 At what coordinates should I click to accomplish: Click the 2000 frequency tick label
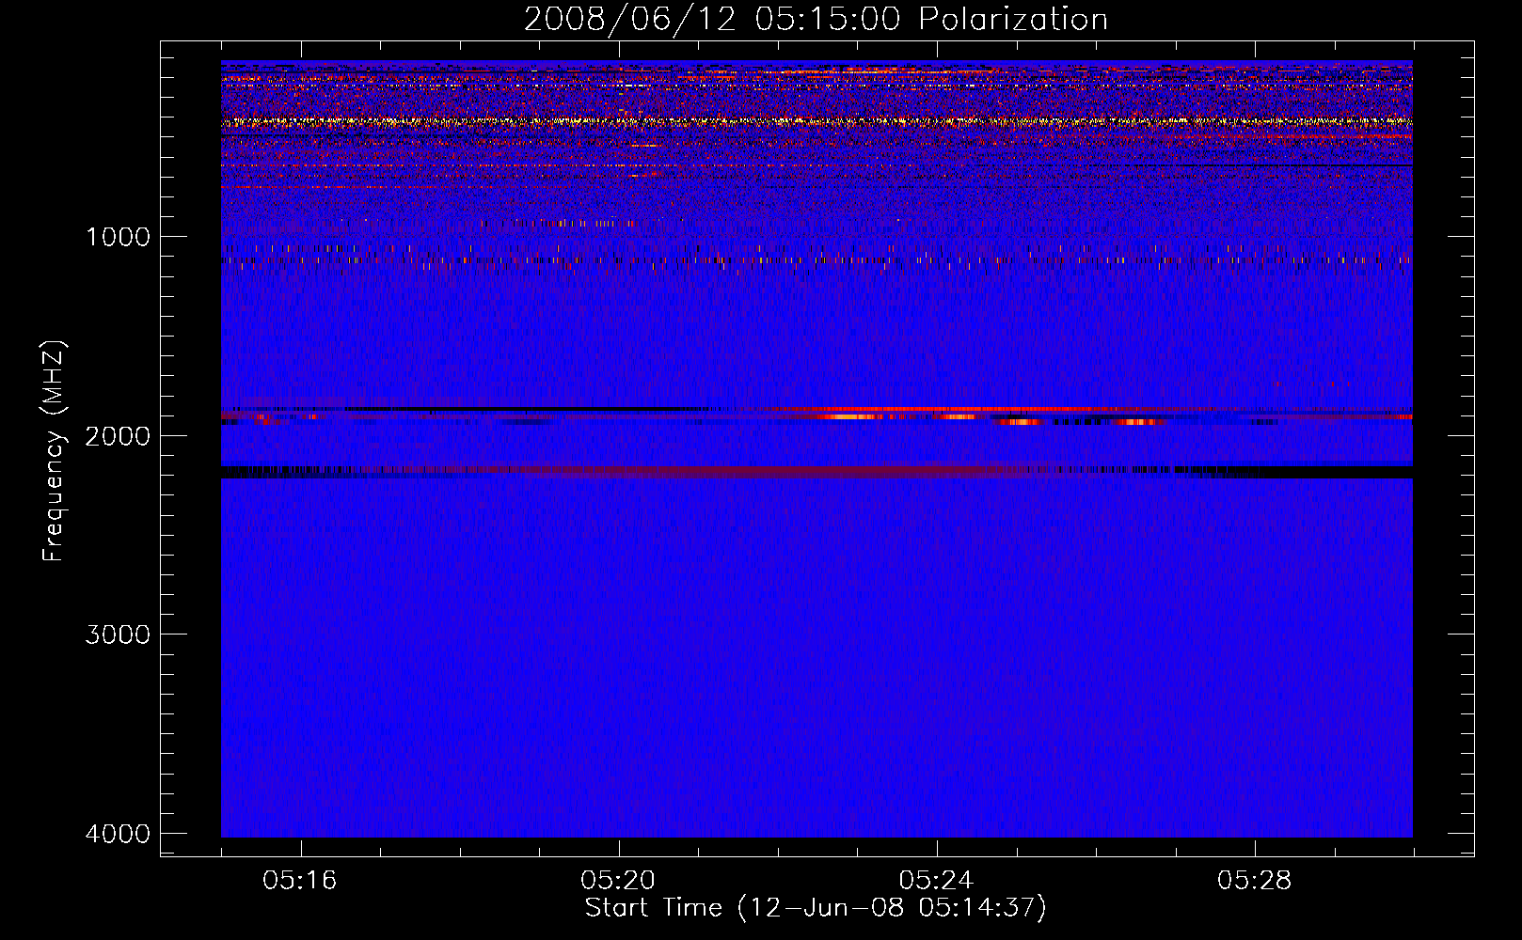(x=118, y=436)
